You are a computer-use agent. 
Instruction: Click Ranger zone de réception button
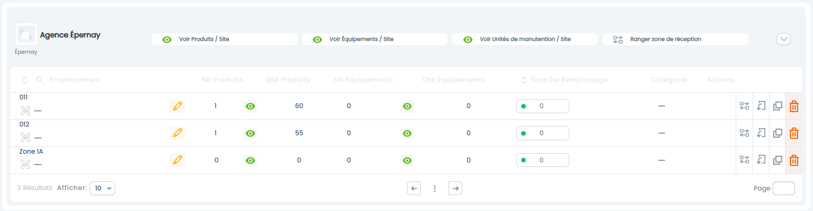tap(675, 39)
